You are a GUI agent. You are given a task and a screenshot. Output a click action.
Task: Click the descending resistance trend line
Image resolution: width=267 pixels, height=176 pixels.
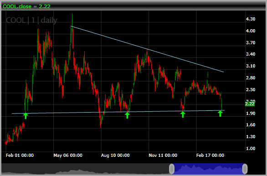click(147, 49)
